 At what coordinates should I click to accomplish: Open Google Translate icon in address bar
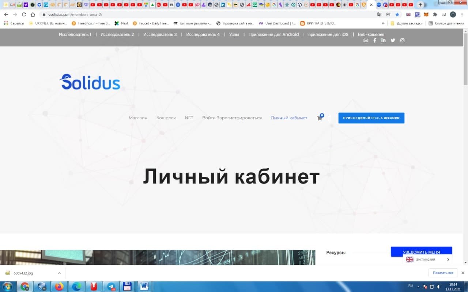click(x=379, y=15)
